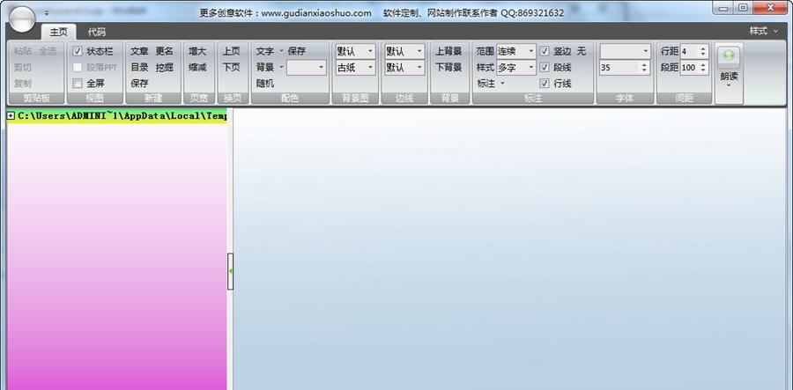Open the 文字 color dropdown

(x=269, y=51)
